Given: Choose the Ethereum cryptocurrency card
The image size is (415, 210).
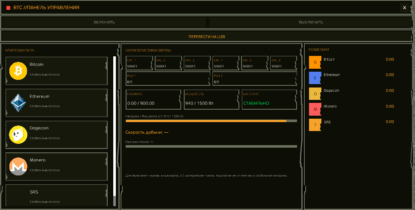Looking at the screenshot, I should coord(57,103).
